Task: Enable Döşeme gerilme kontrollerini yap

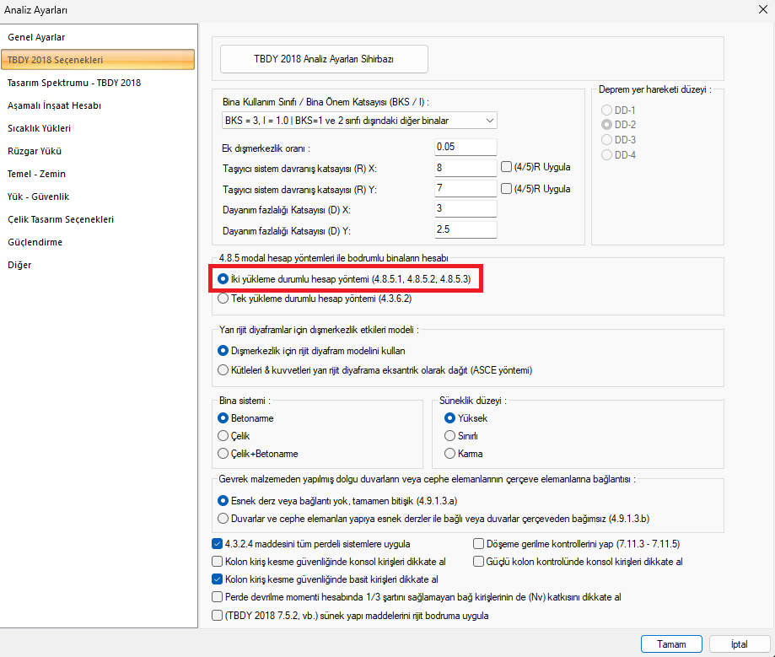Action: pos(479,544)
